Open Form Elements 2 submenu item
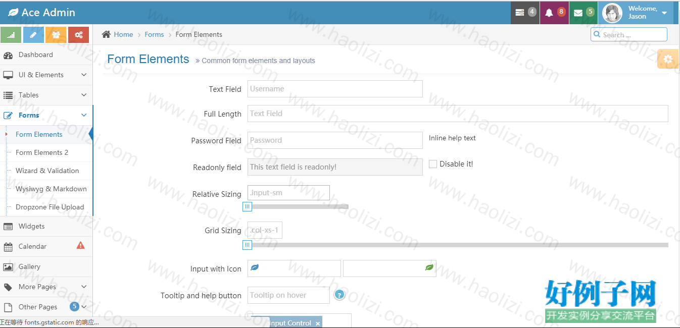 pos(42,152)
